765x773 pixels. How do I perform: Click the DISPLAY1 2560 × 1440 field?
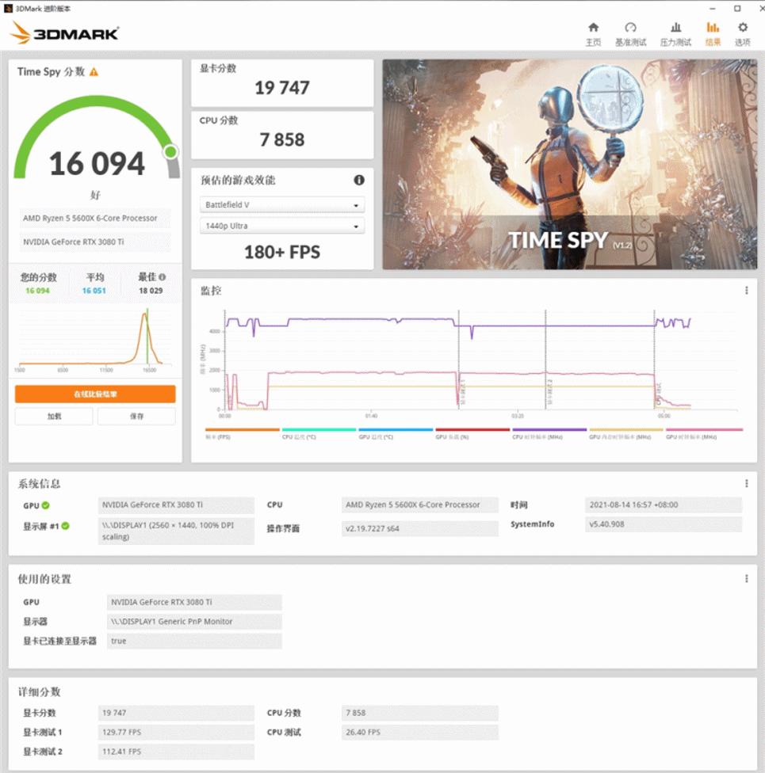click(x=176, y=531)
